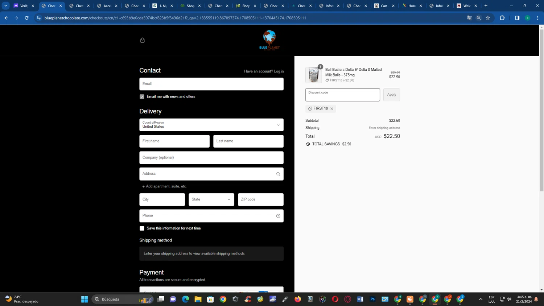Click the Enter shipping address text

pos(384,128)
